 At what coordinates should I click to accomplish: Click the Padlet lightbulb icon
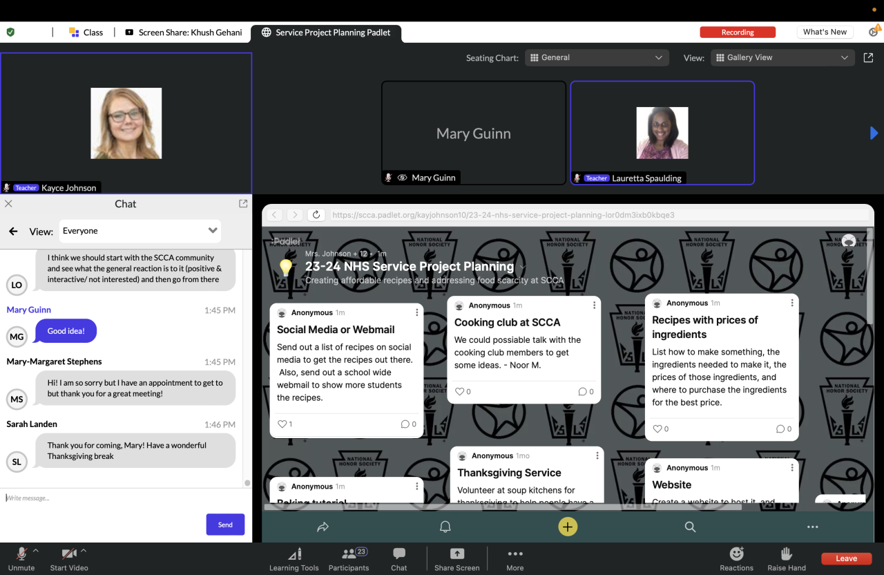(286, 267)
